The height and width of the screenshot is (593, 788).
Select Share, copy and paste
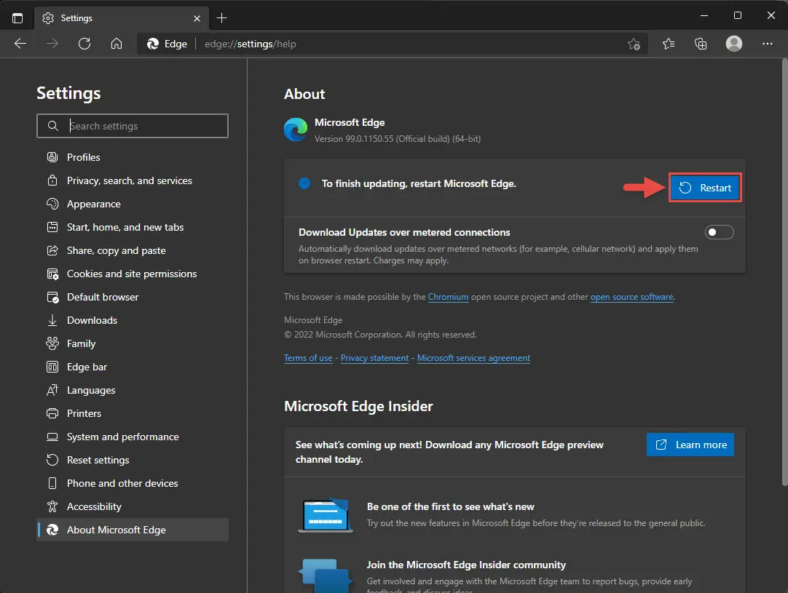(x=133, y=250)
